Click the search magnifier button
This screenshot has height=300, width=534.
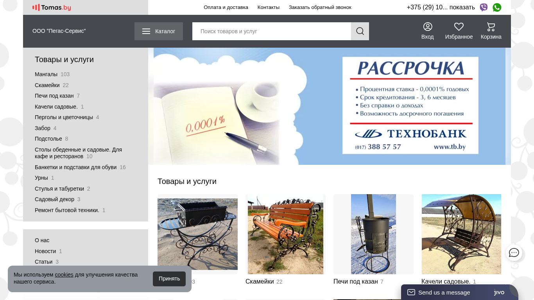[x=360, y=31]
